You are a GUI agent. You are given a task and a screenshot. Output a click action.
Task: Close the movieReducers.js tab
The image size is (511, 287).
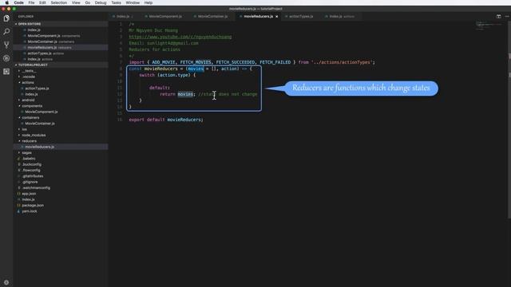click(277, 16)
